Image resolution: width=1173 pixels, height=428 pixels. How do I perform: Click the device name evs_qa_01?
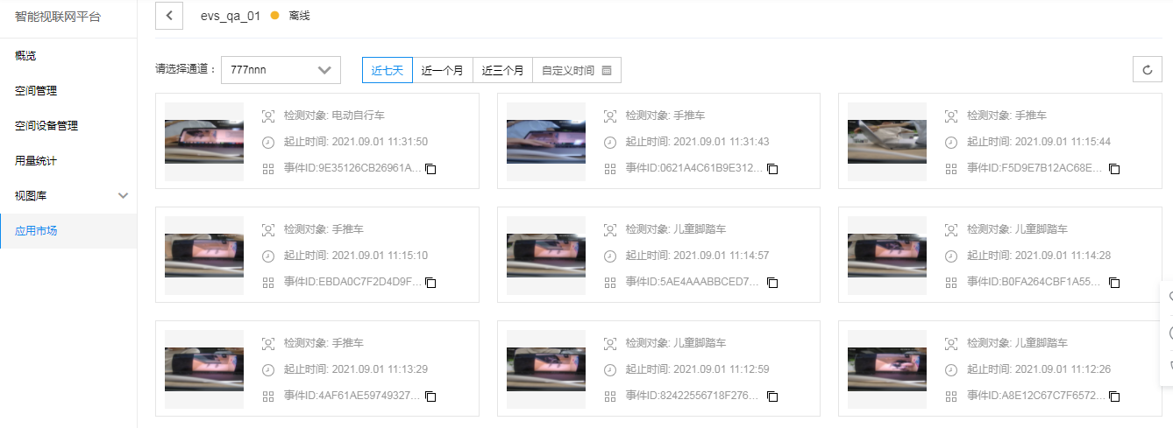(231, 16)
